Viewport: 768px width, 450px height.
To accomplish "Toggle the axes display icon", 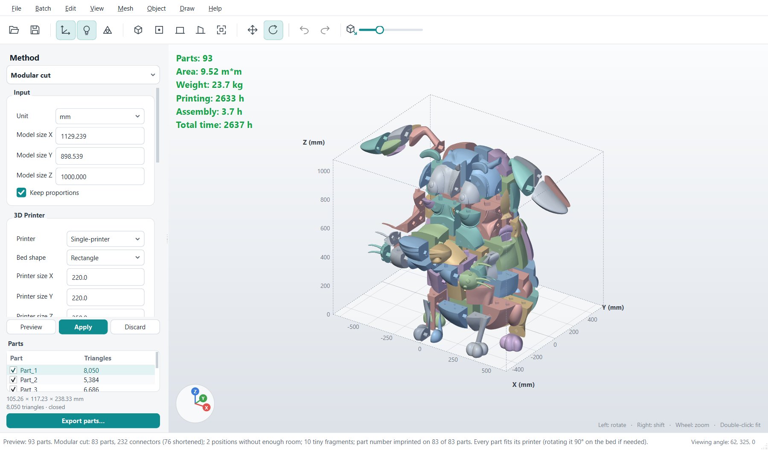I will (66, 30).
